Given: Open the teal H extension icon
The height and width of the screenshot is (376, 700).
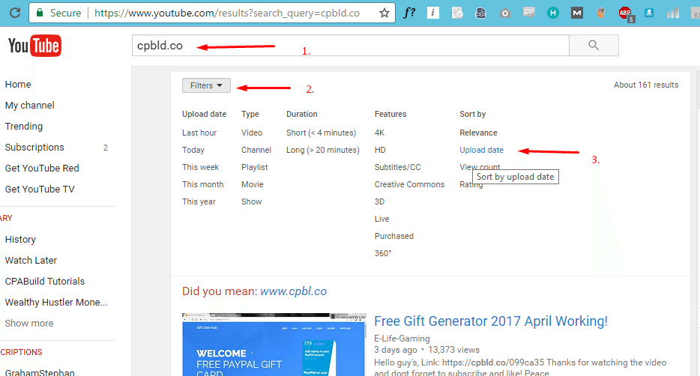Looking at the screenshot, I should pyautogui.click(x=552, y=13).
